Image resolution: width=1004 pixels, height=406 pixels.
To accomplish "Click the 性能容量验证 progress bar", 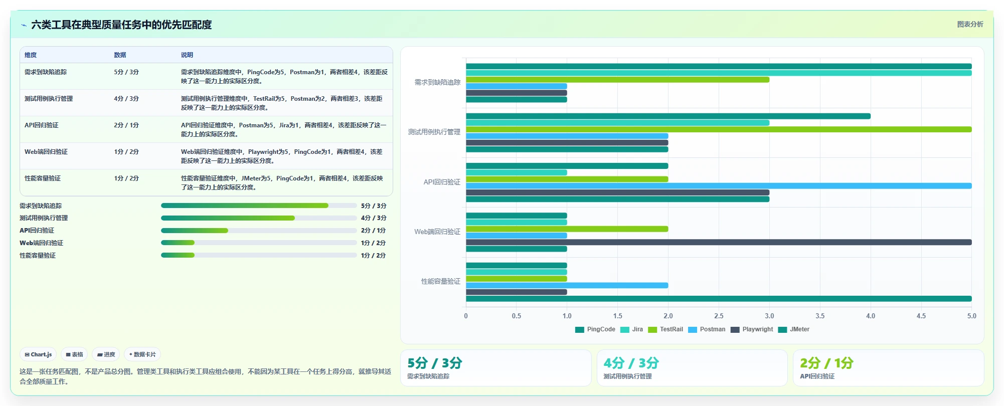I will point(259,255).
